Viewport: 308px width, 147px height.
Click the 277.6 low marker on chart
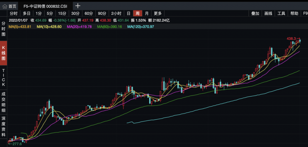[15, 144]
